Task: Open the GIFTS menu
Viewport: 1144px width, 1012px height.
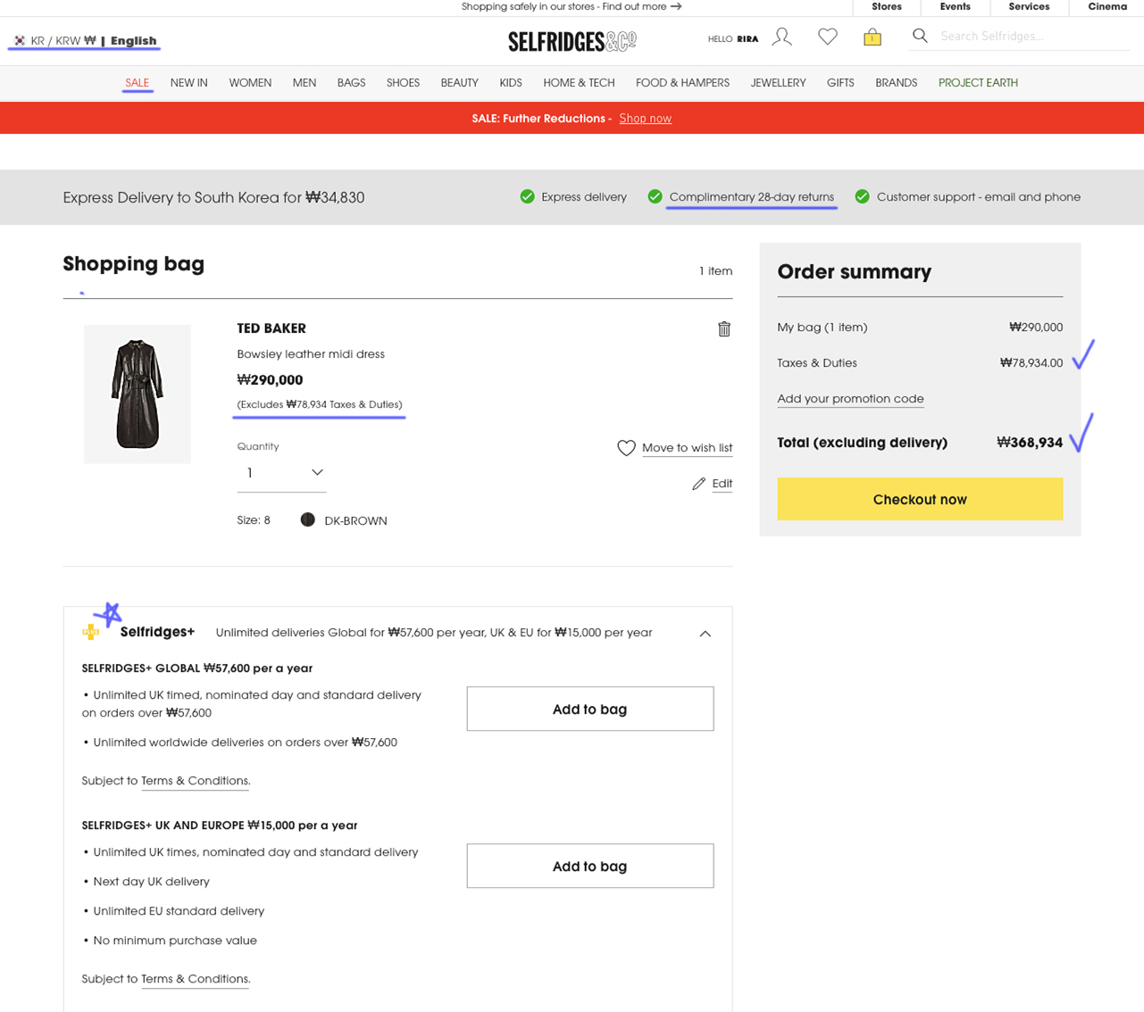Action: pos(840,83)
